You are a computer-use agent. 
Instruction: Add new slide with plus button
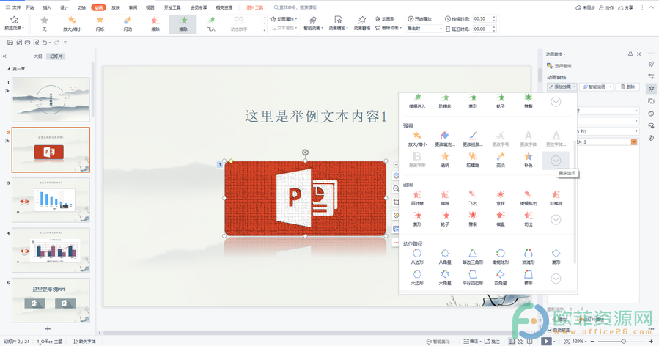48,328
